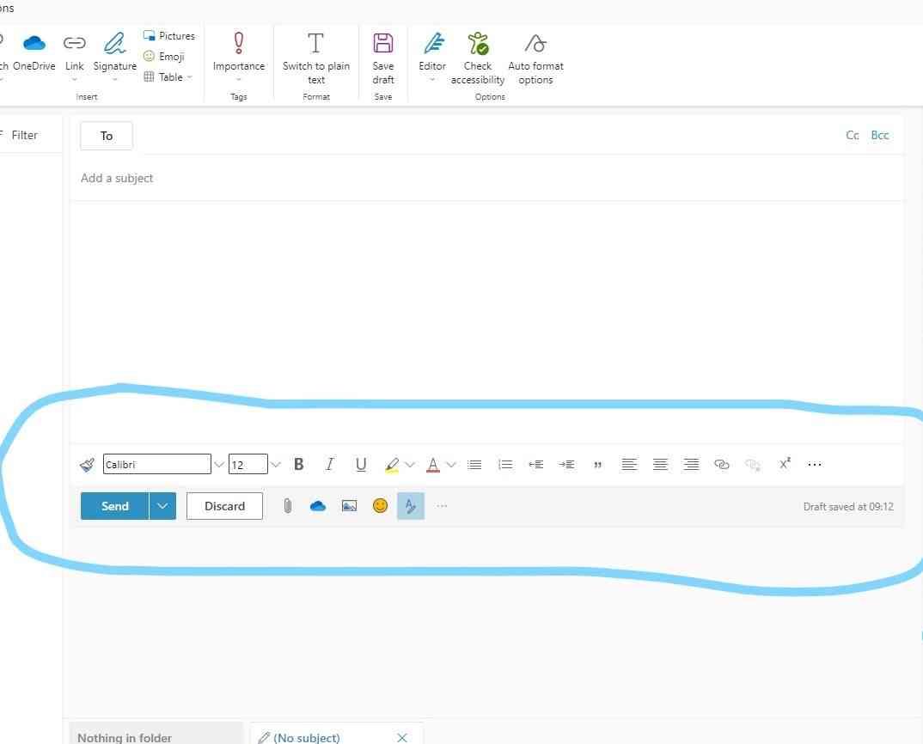
Task: Click the Calibri font name box
Action: 156,465
